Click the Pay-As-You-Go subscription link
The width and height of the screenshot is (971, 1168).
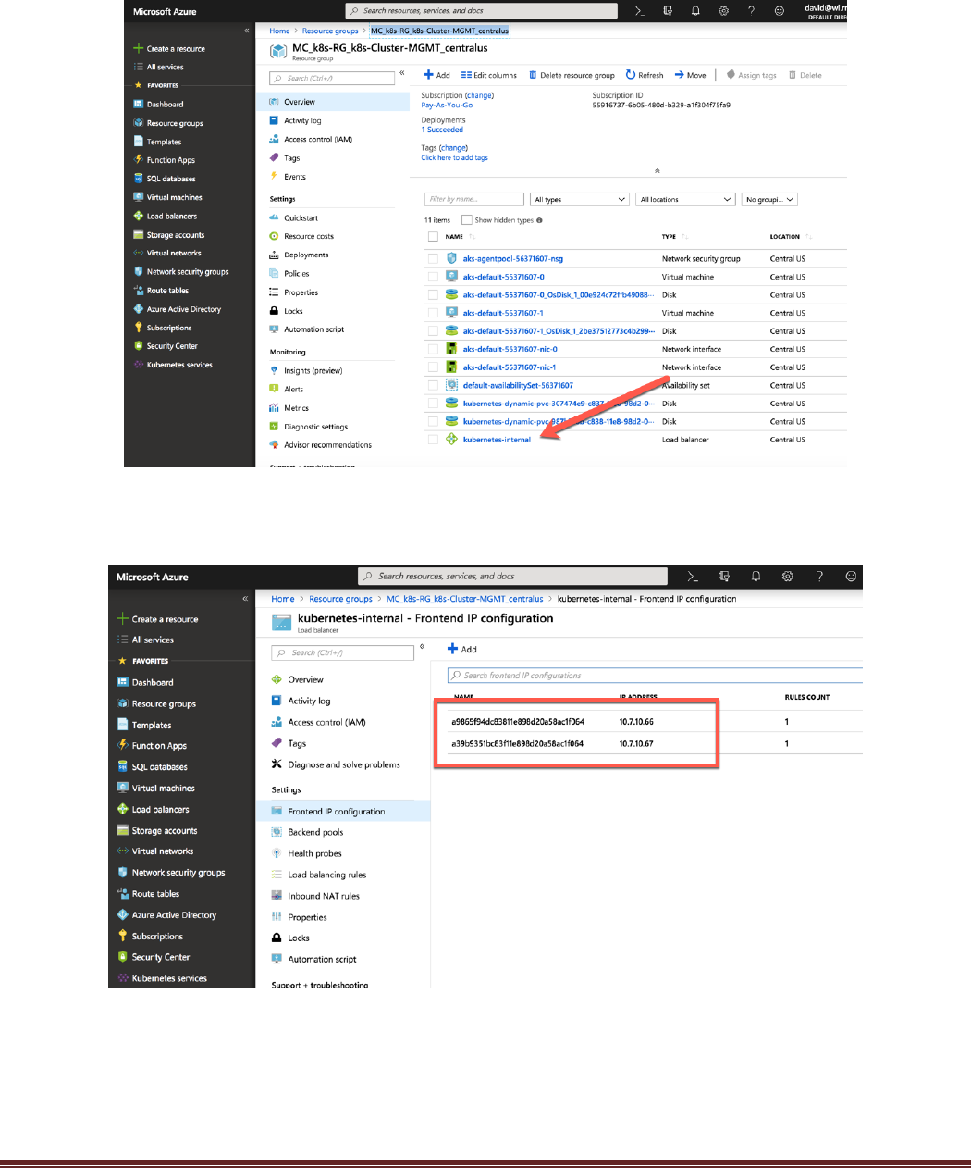pos(447,106)
